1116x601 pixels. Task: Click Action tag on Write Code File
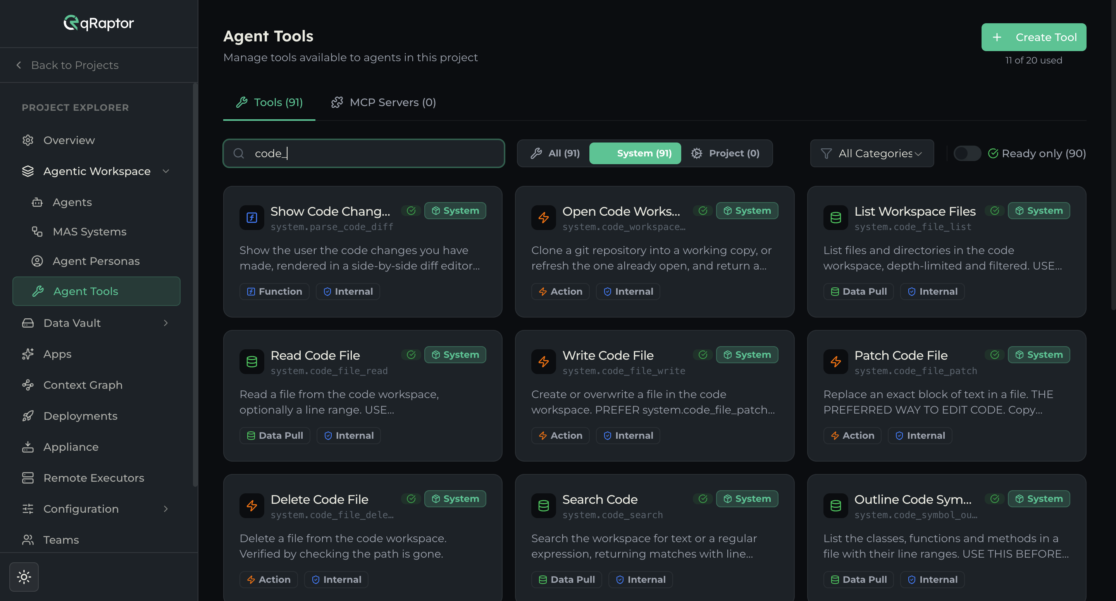click(560, 436)
